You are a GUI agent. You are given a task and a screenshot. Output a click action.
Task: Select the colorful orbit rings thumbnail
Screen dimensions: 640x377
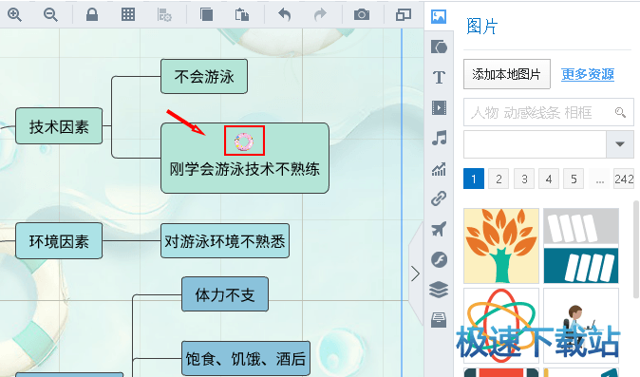tap(501, 326)
